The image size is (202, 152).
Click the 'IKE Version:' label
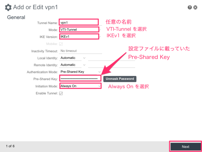click(49, 37)
